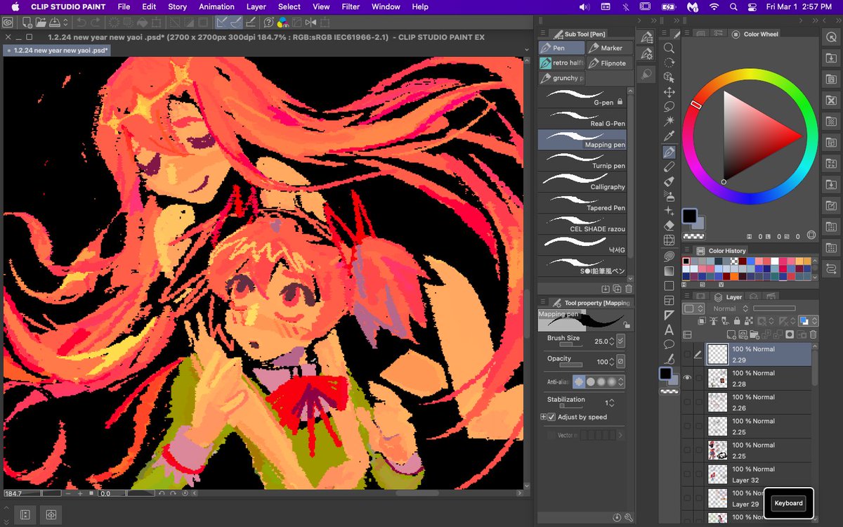Delete layer using the trash icon in the Layer panel
This screenshot has width=843, height=527.
813,335
